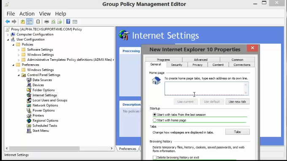Click the Internet Settings tree icon
This screenshot has width=287, height=161.
tap(29, 95)
